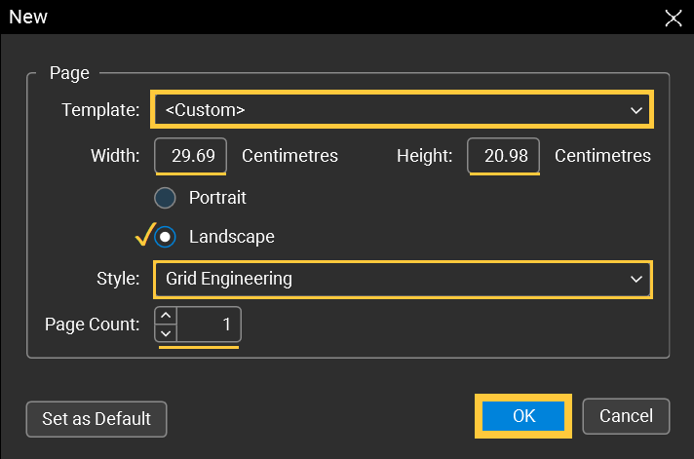Click the Width field showing 29.69
694x459 pixels.
tap(190, 155)
